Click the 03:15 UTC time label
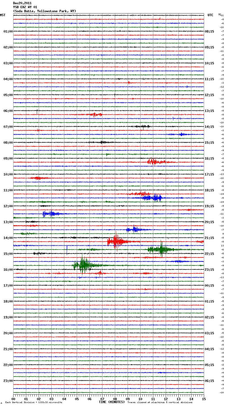Viewport: 225px width, 406px height. click(x=209, y=333)
